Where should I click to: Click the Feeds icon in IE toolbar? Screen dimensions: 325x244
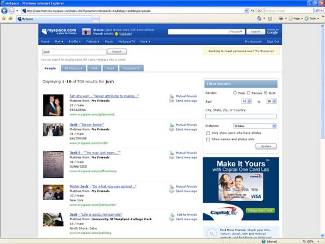click(x=270, y=19)
